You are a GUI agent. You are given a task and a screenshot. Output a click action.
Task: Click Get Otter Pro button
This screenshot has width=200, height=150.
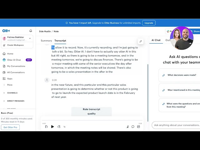click(x=10, y=127)
